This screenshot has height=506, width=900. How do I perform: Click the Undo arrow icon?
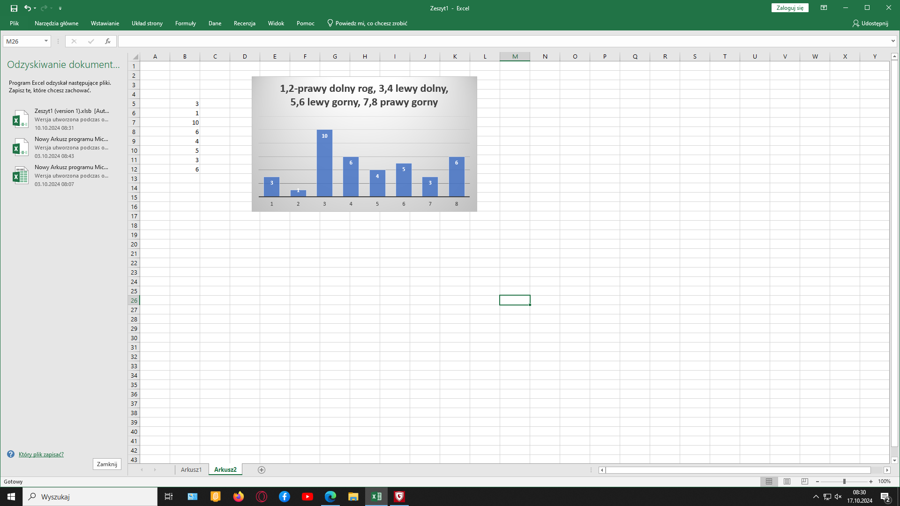click(x=28, y=8)
